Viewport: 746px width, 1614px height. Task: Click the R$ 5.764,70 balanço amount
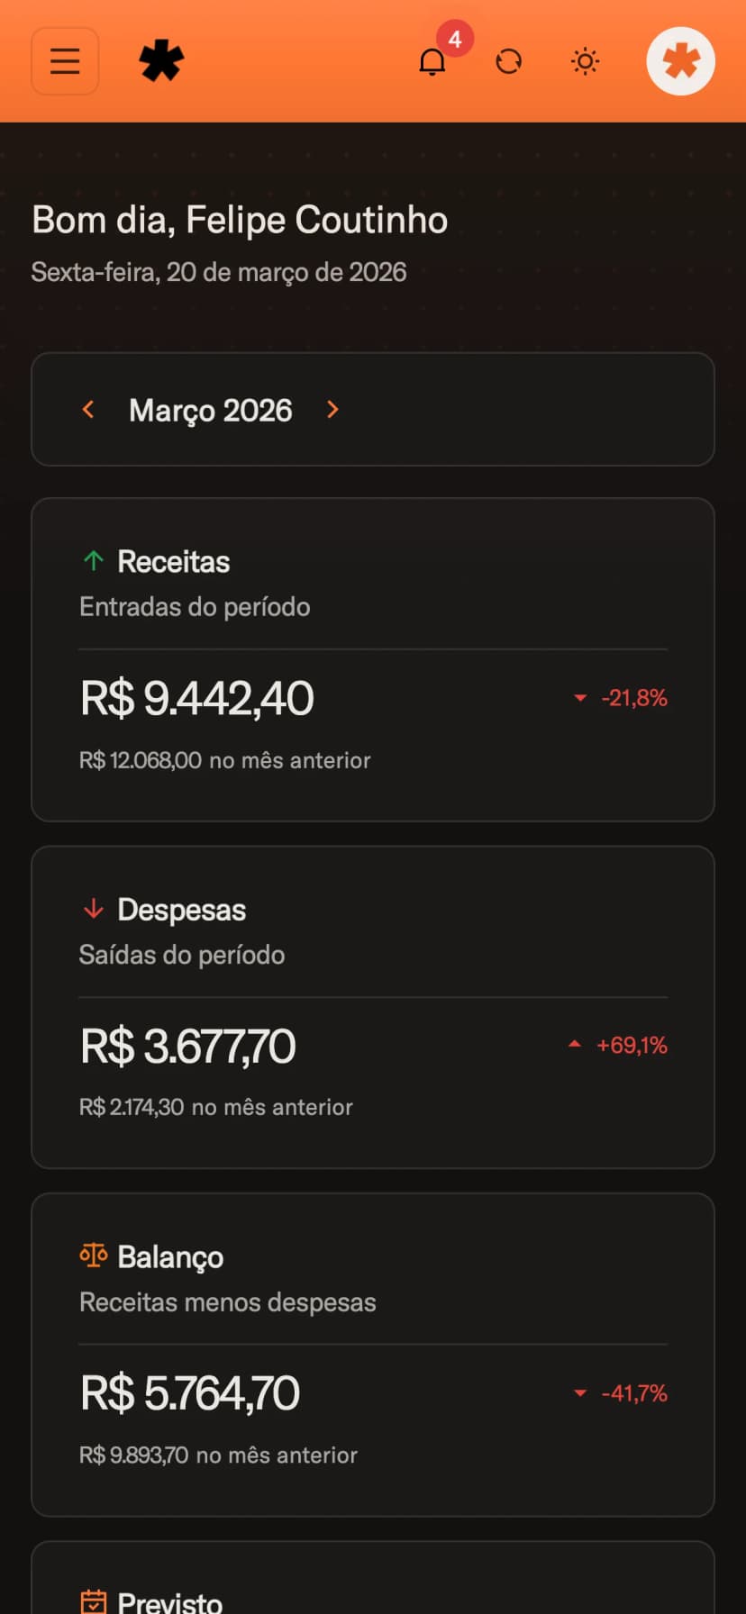point(190,1393)
